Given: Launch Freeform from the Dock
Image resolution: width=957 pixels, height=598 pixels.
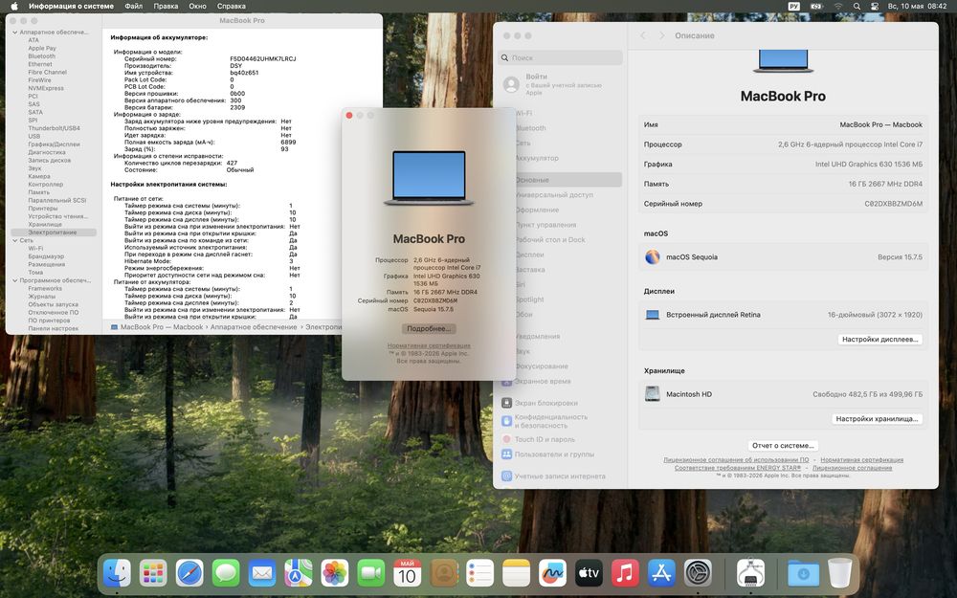Looking at the screenshot, I should [552, 573].
